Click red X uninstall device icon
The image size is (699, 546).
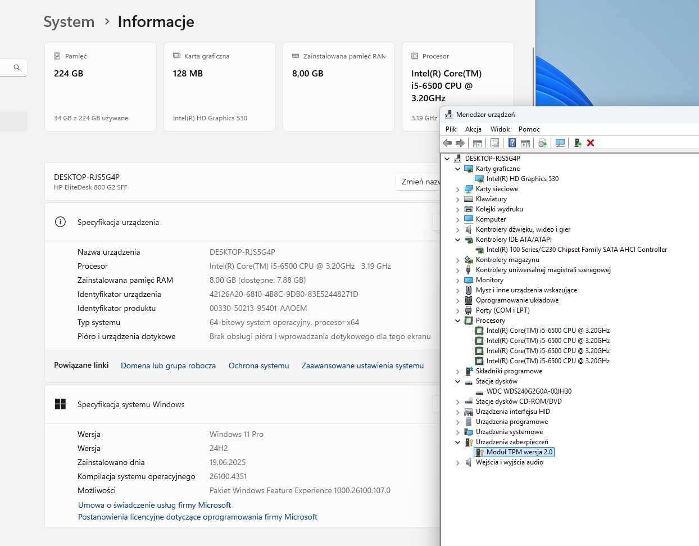coord(591,143)
